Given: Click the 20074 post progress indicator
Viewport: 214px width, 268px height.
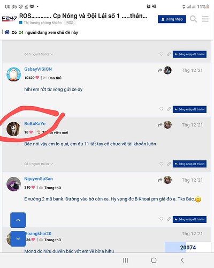Looking at the screenshot, I should (x=188, y=248).
